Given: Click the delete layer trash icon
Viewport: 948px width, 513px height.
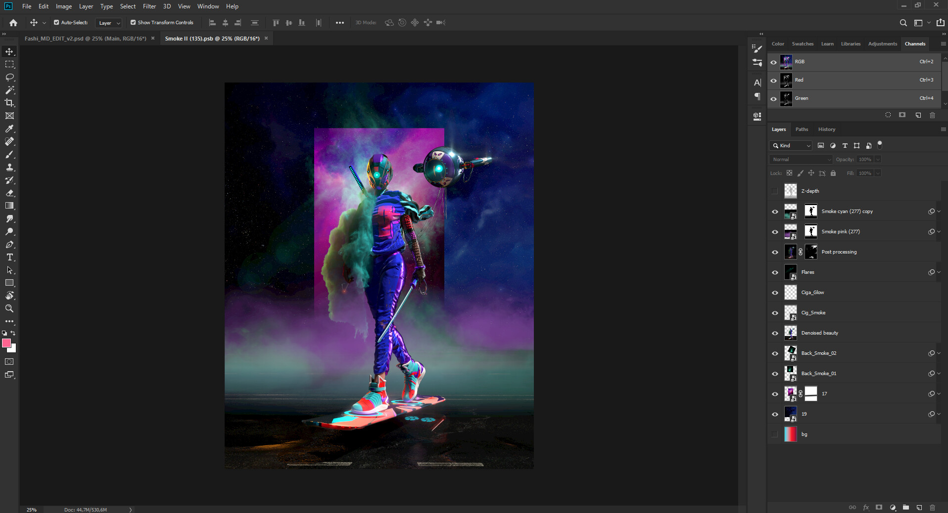Looking at the screenshot, I should pyautogui.click(x=932, y=508).
